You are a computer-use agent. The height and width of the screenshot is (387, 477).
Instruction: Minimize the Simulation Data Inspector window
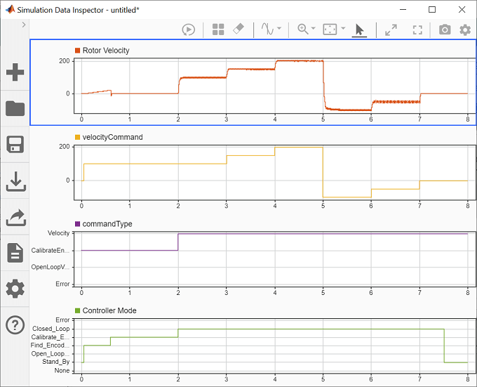[403, 9]
